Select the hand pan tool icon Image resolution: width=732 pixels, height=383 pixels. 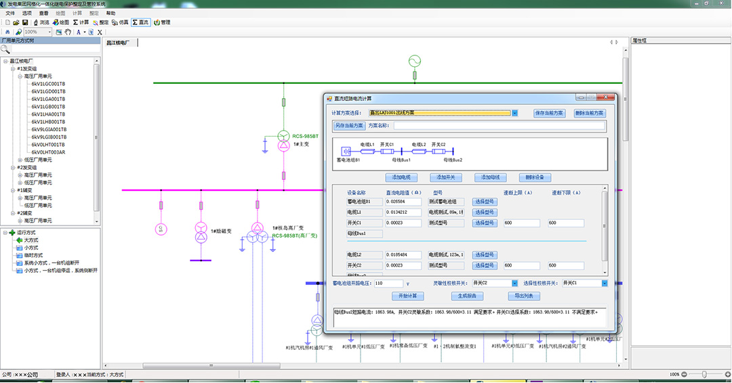tap(68, 32)
